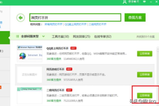The width and height of the screenshot is (159, 106).
Task: Click 360官方提供 under QQ能上网页打不开
Action: (x=54, y=59)
